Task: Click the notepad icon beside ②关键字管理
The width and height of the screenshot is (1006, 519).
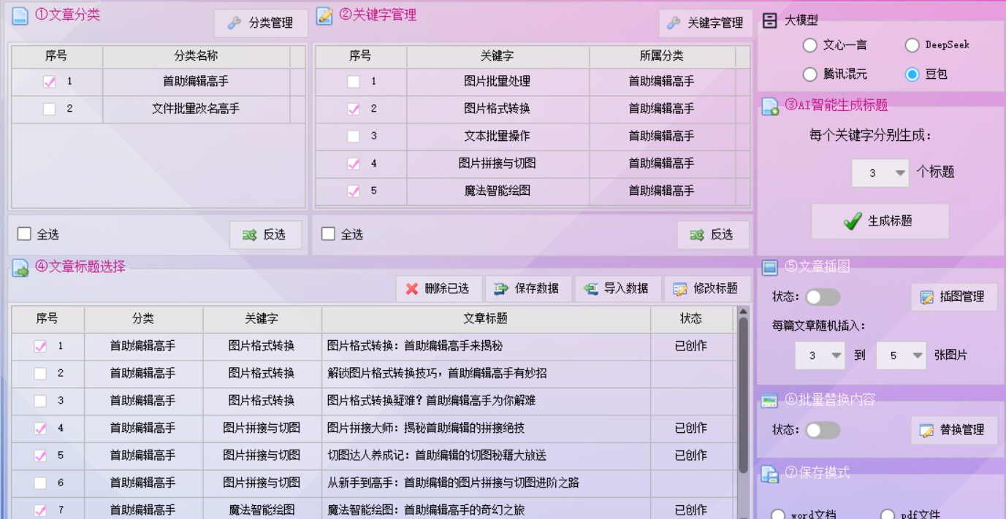Action: [x=324, y=15]
